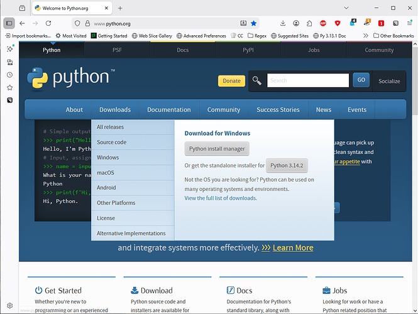The height and width of the screenshot is (314, 418).
Task: View site security padlock info
Action: [x=87, y=23]
